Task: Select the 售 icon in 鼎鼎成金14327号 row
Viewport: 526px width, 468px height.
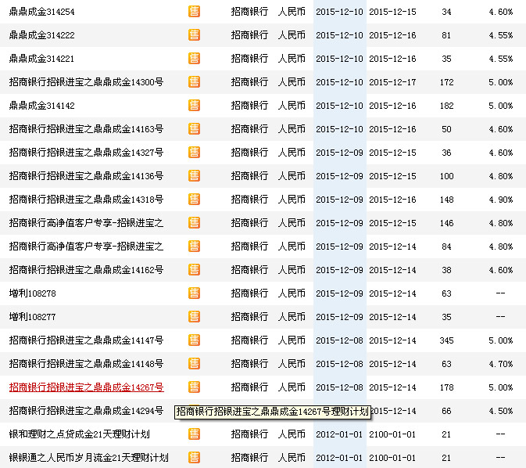Action: click(x=194, y=153)
